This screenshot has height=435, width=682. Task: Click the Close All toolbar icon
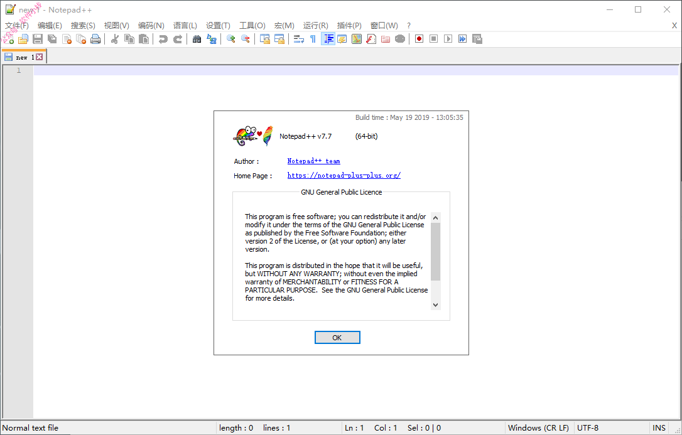(x=82, y=39)
